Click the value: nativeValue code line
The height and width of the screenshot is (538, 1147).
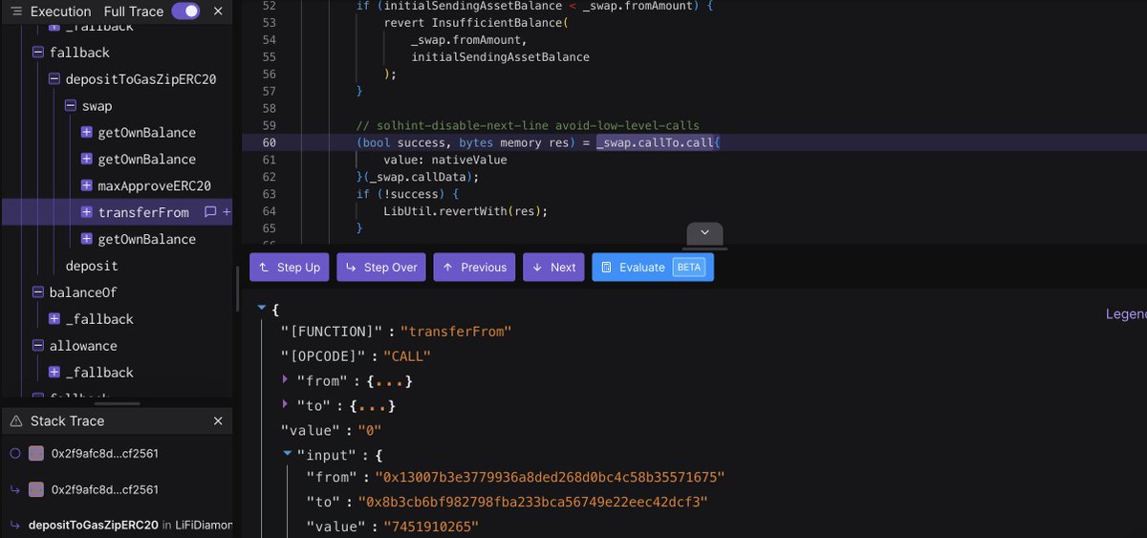tap(445, 160)
